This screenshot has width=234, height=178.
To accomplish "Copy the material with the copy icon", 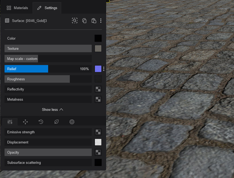I will click(84, 21).
